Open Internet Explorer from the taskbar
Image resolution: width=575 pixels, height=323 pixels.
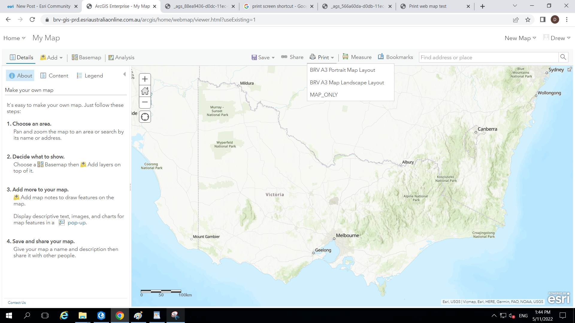64,316
